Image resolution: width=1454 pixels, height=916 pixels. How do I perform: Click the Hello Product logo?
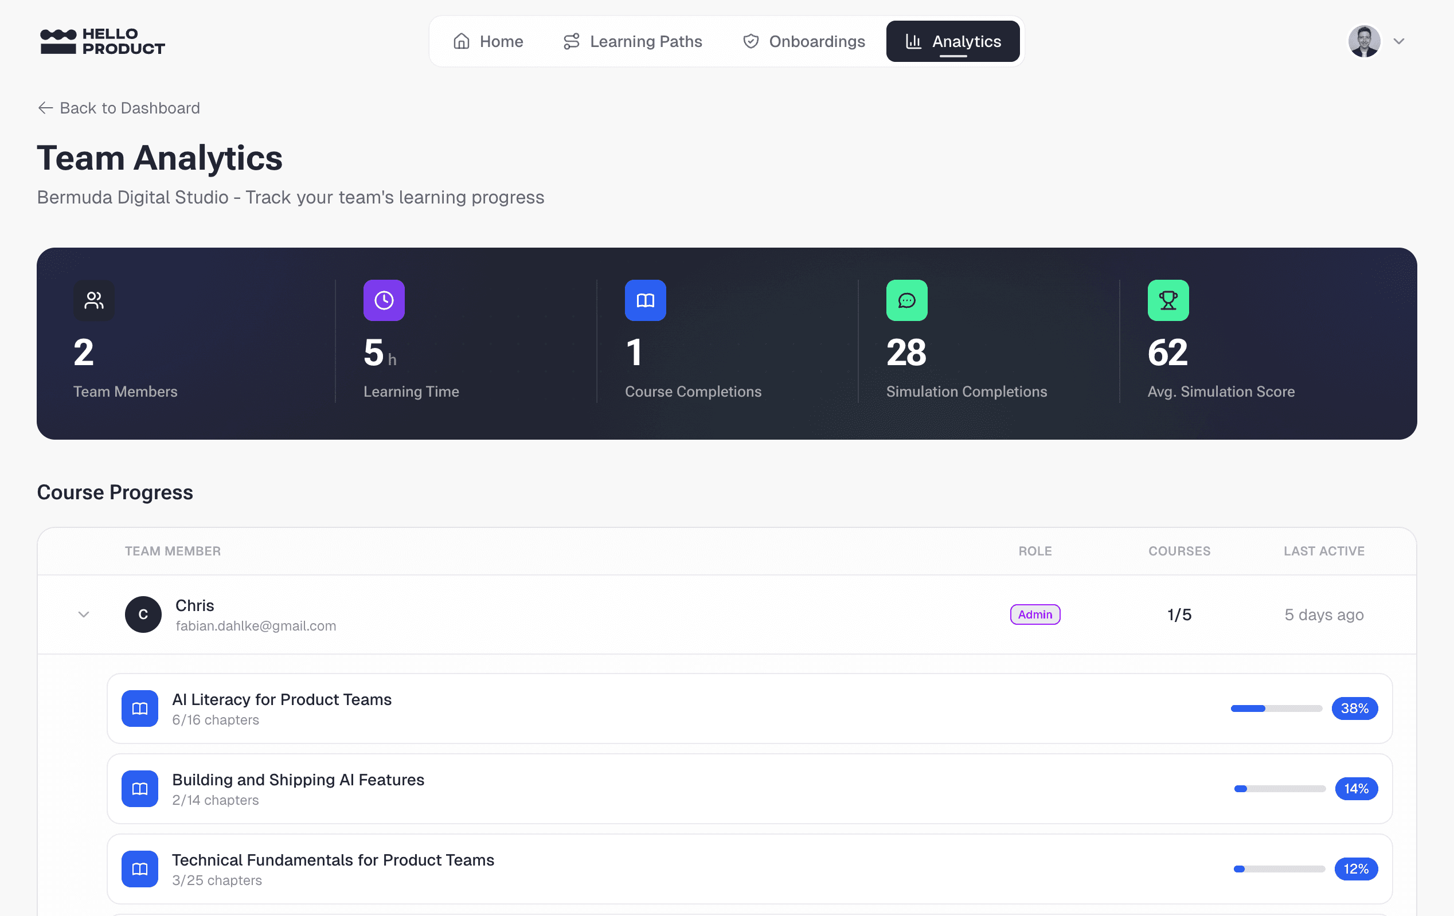click(x=102, y=41)
